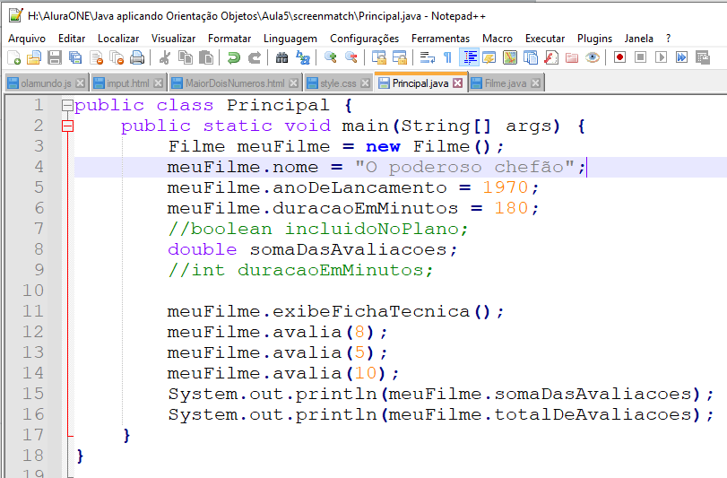Print the document using the printer icon
Screen dimensions: 727x478
click(137, 57)
